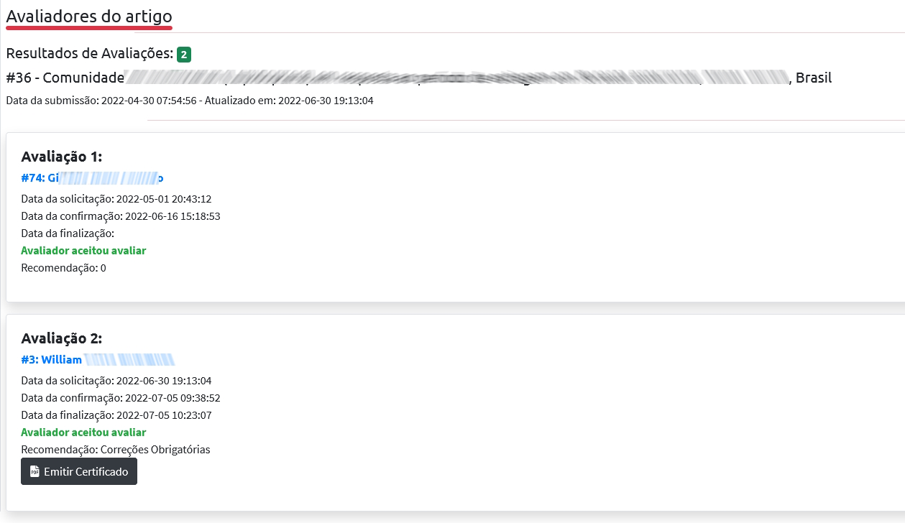Image resolution: width=905 pixels, height=523 pixels.
Task: Click acceptance status in Avaliação 2
Action: point(83,432)
